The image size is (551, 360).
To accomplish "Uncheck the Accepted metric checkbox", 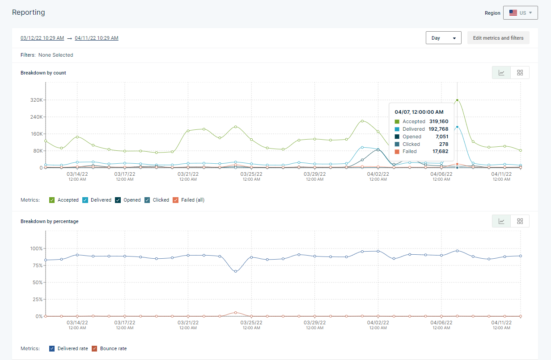I will click(52, 200).
